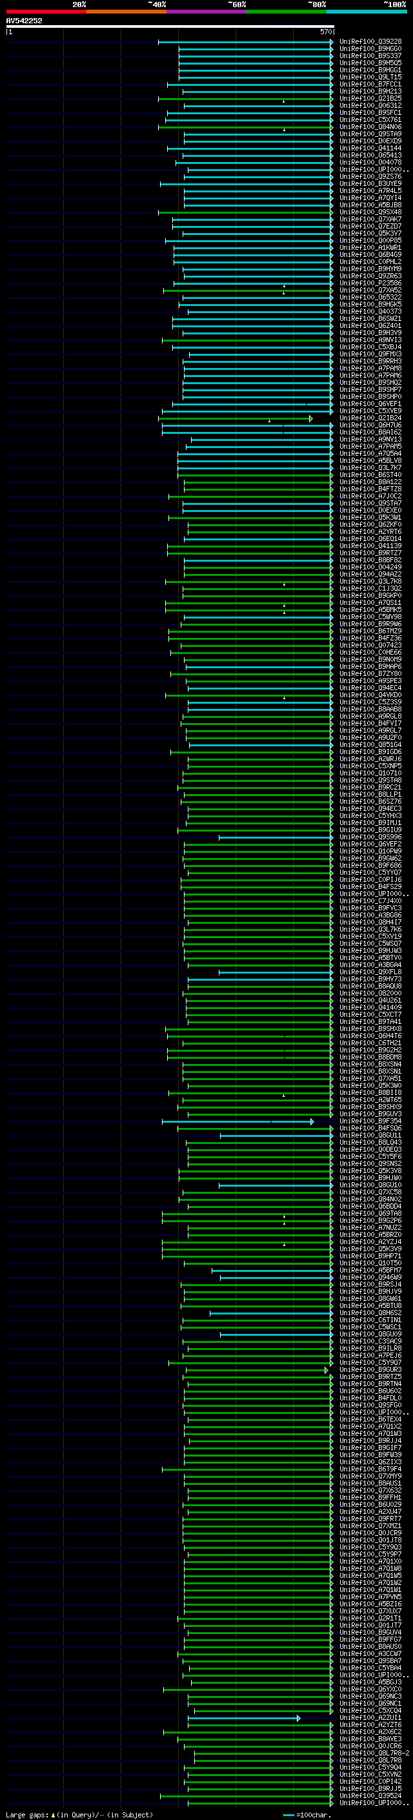Click the =100char. scale legend

click(307, 1814)
